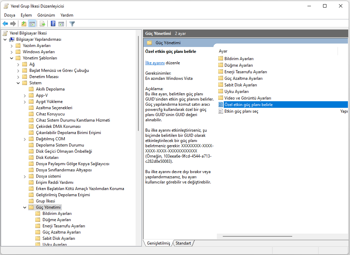The width and height of the screenshot is (350, 255).
Task: Toggle the Show/Hide Console Tree icon
Action: 32,23
